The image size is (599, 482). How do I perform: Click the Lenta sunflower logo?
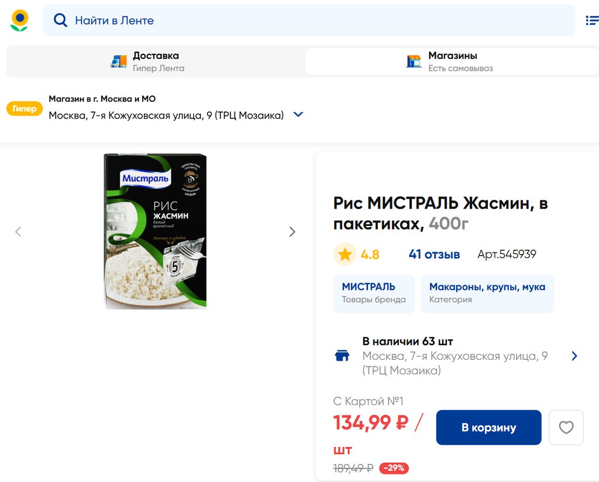(x=19, y=20)
